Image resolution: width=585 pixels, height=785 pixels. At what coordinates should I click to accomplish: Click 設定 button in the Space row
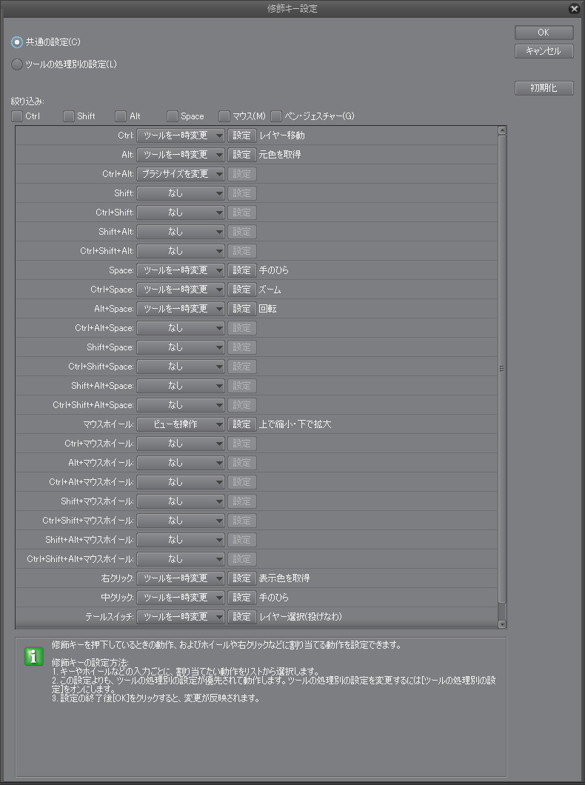tap(241, 270)
